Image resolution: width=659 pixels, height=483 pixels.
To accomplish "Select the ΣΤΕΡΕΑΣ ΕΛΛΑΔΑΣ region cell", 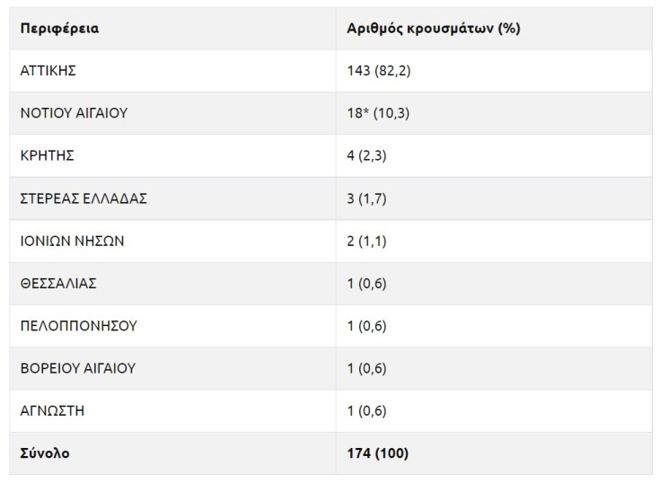I will tap(83, 198).
